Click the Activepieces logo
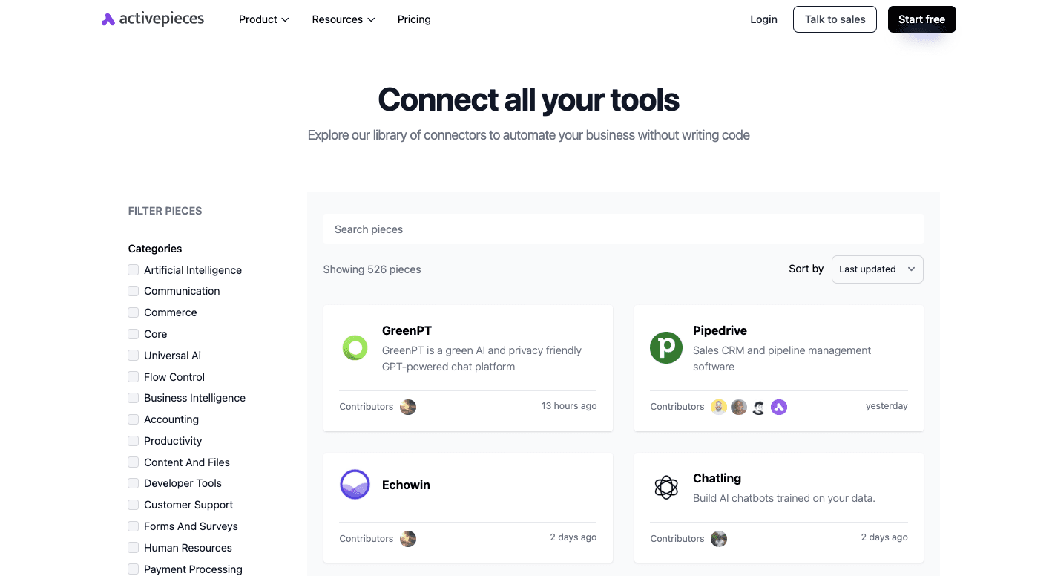 point(152,19)
